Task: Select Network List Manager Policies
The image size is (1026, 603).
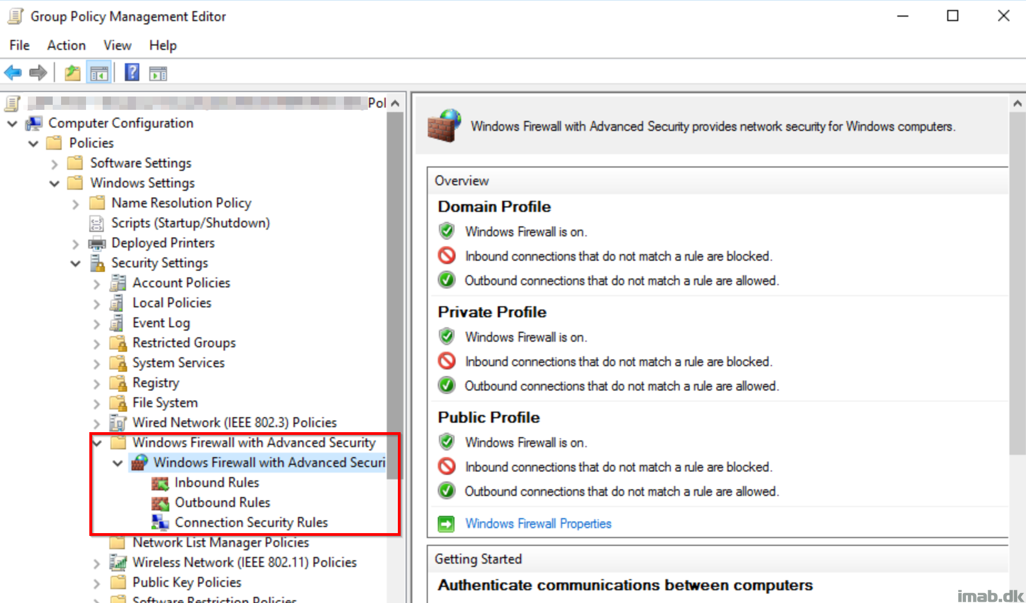Action: [x=221, y=543]
